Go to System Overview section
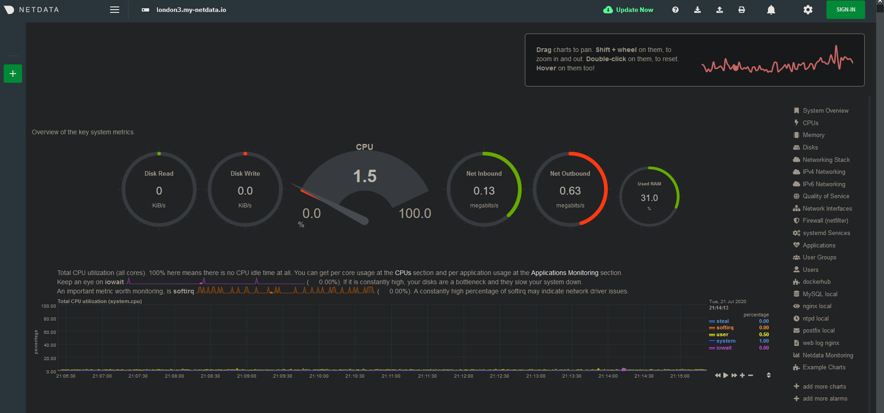Screen dimensions: 884x413 [x=826, y=111]
